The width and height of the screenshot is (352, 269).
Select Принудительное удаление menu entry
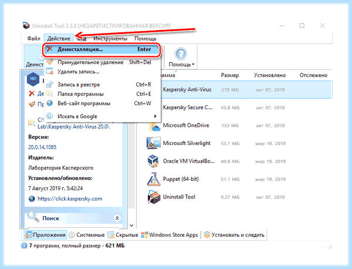pos(102,62)
